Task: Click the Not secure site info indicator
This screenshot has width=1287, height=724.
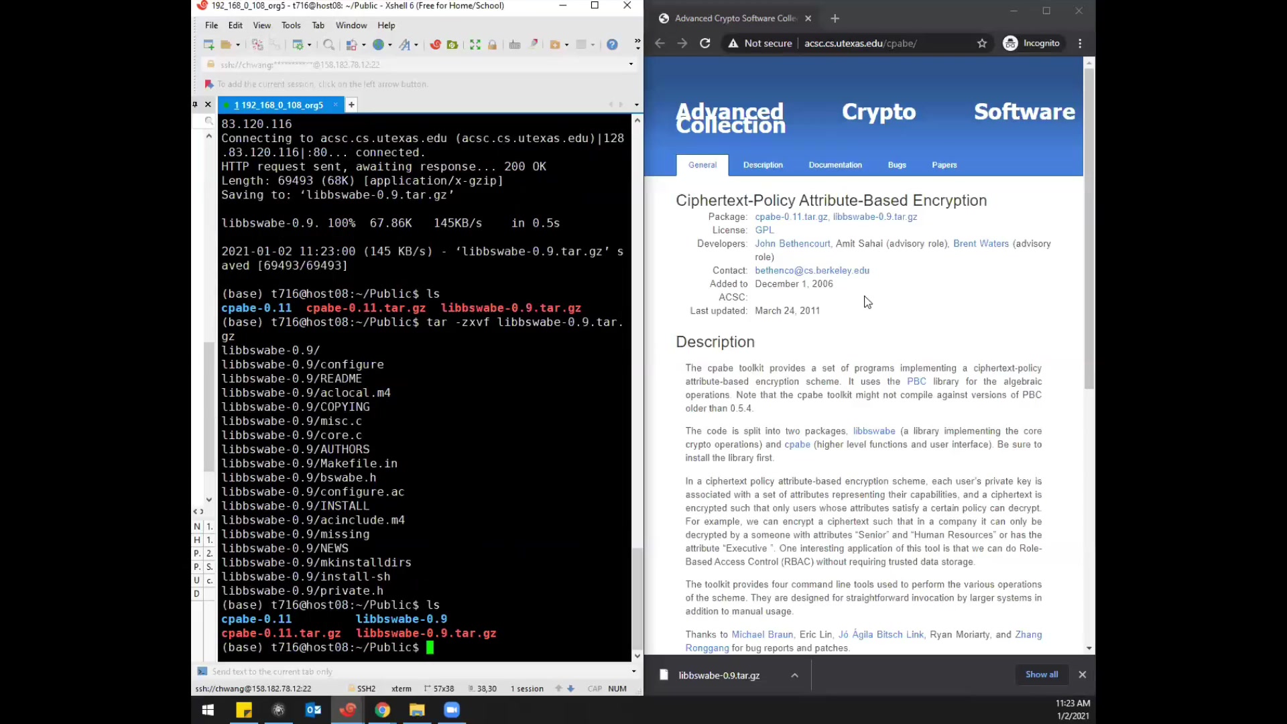Action: point(760,44)
